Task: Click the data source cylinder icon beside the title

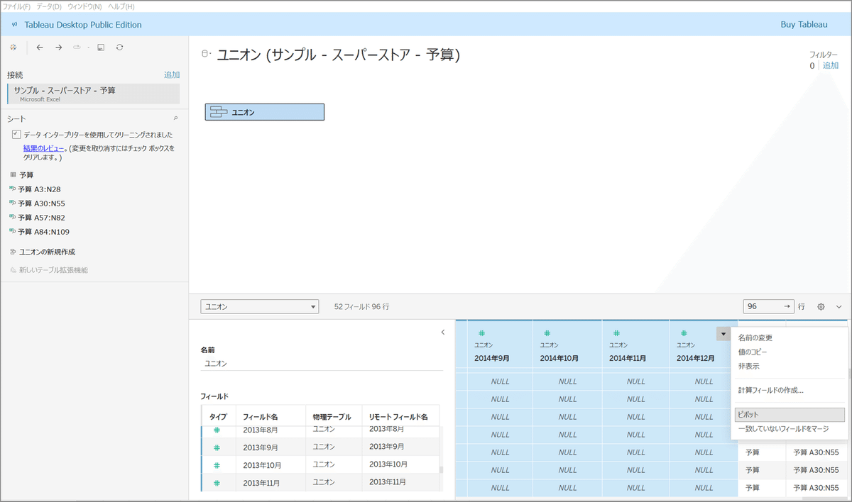Action: (x=205, y=53)
